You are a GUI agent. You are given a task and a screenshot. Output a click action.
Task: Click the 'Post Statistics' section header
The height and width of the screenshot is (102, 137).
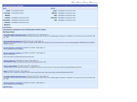(7, 27)
